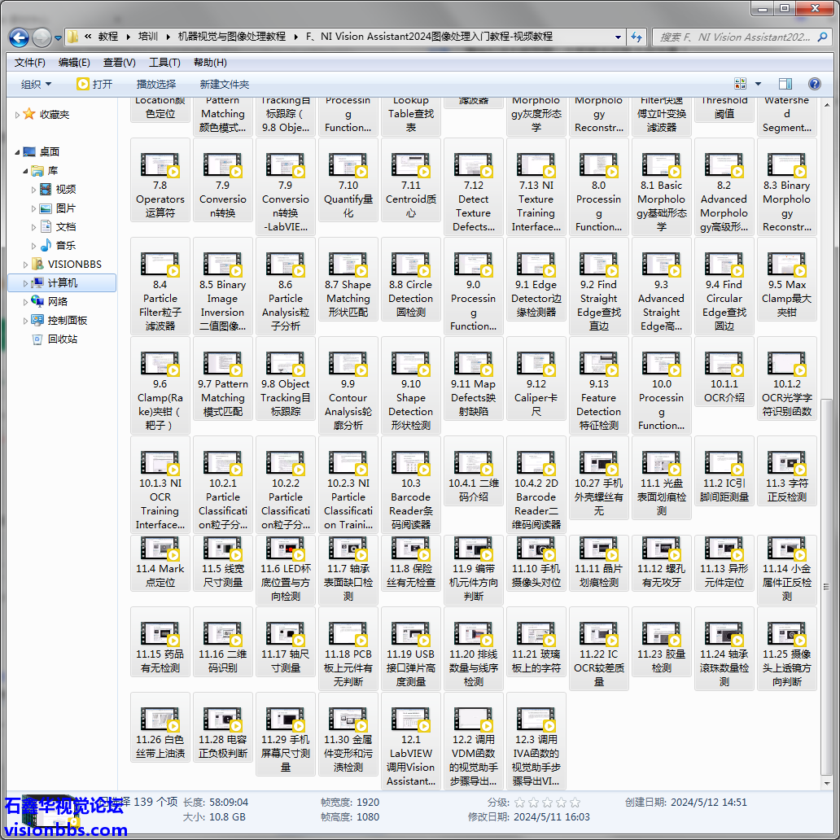
Task: Rate the selection with the fifth star
Action: coord(575,802)
